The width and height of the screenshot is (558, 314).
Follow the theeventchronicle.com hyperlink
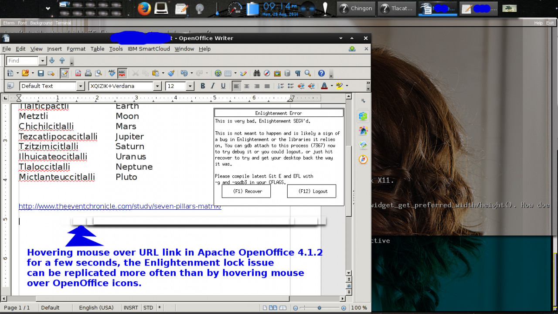click(x=120, y=206)
